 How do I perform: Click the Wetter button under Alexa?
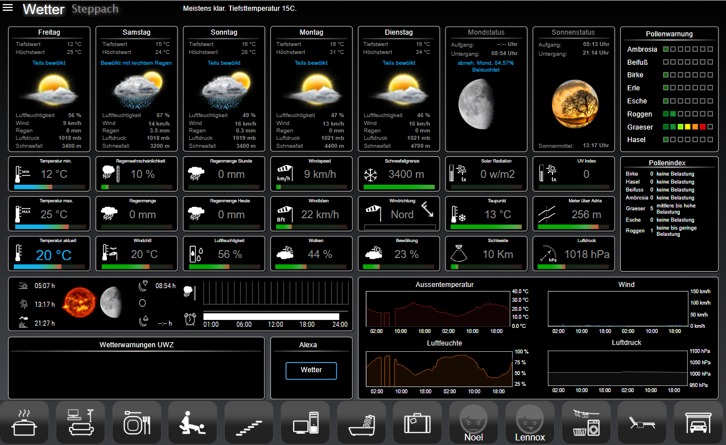(x=311, y=371)
